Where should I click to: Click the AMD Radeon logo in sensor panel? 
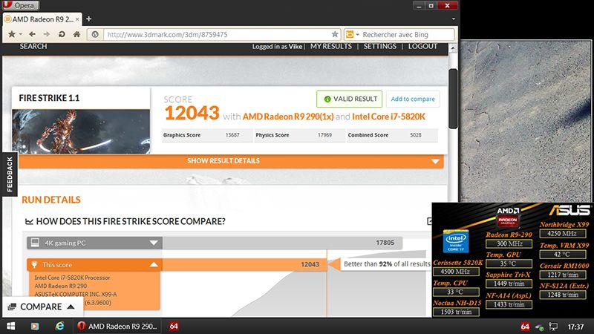[508, 217]
